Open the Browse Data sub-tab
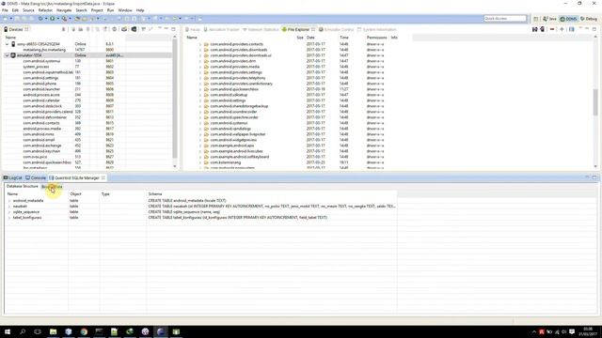 (x=52, y=187)
